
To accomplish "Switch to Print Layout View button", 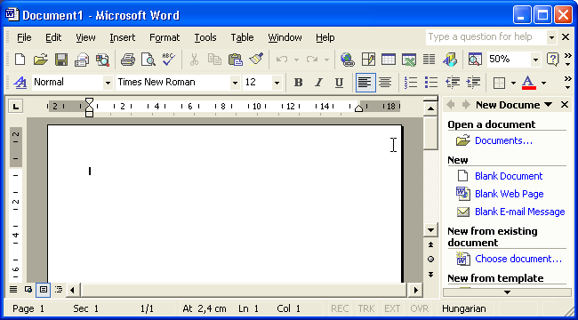I will point(44,290).
